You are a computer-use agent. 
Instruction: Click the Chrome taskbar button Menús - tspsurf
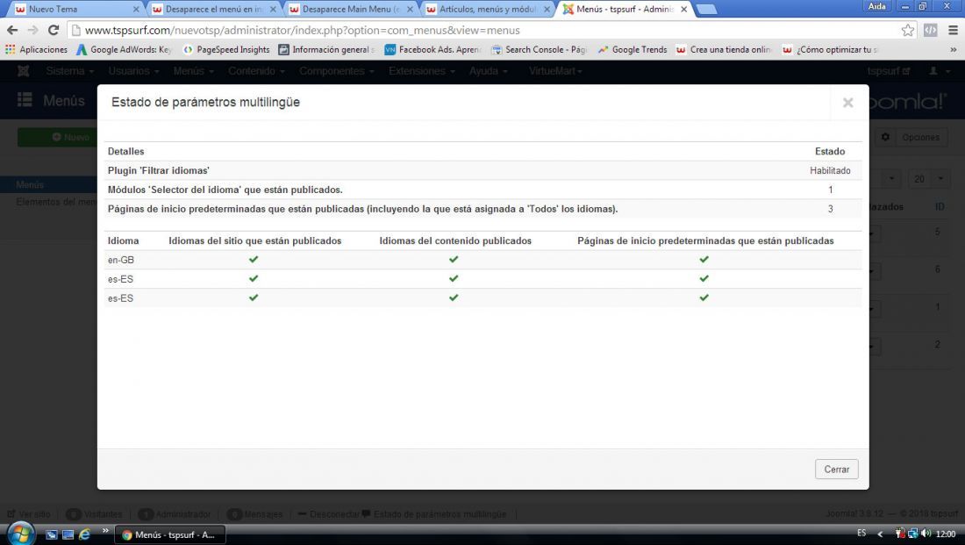169,534
